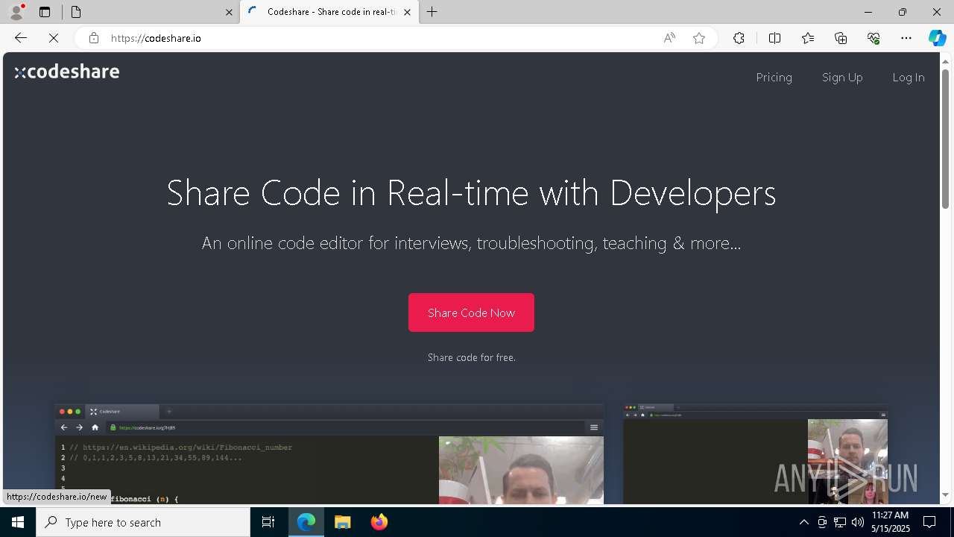The height and width of the screenshot is (537, 954).
Task: Open network status tray icon
Action: [840, 522]
